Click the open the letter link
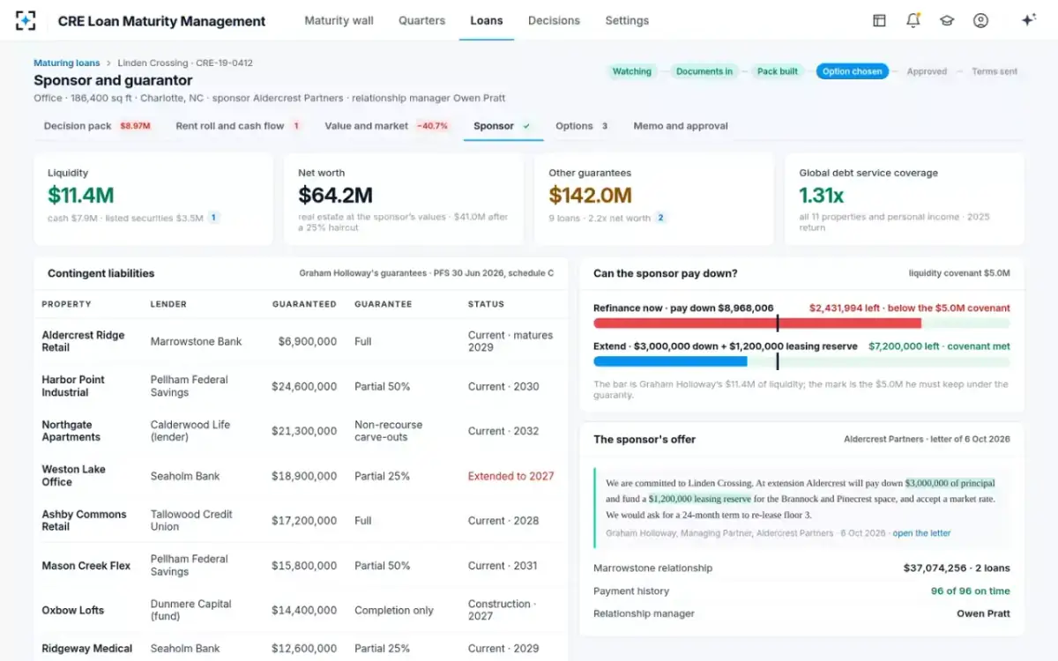This screenshot has height=661, width=1058. [x=921, y=533]
